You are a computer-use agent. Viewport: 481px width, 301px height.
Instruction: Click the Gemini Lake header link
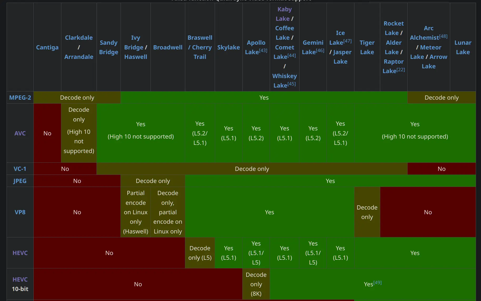click(x=313, y=43)
